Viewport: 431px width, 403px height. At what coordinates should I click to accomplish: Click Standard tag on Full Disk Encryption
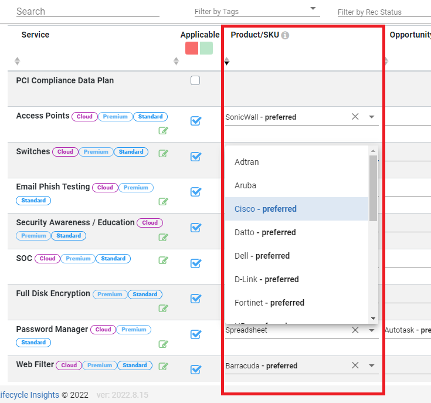pyautogui.click(x=145, y=294)
